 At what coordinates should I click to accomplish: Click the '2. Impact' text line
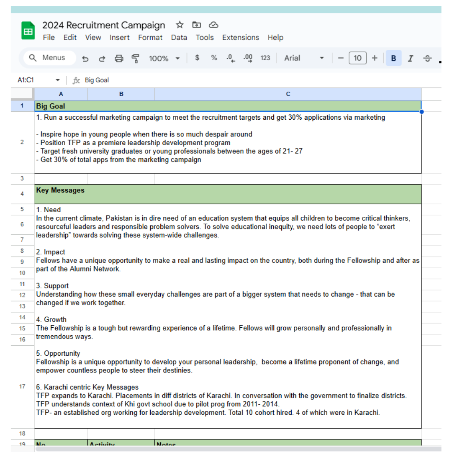click(x=51, y=252)
